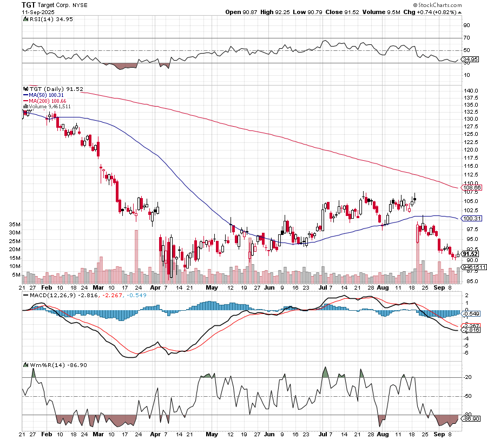Click the -6 level on MACD axis

466,353
